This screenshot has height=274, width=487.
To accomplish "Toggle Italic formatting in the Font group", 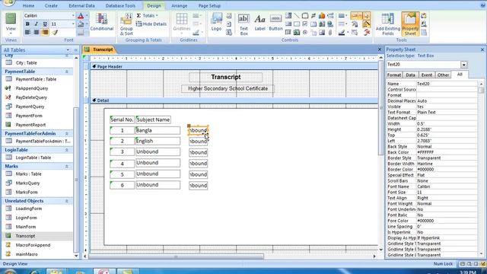I will point(36,24).
